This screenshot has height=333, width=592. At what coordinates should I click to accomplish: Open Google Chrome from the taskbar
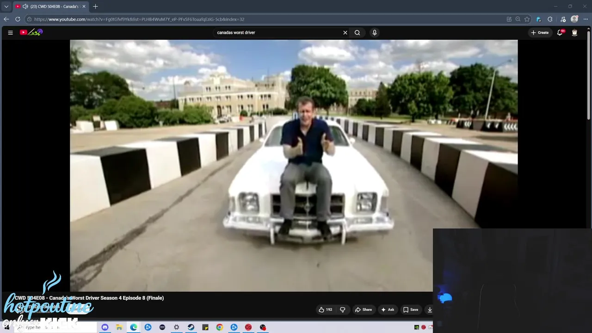tap(219, 327)
